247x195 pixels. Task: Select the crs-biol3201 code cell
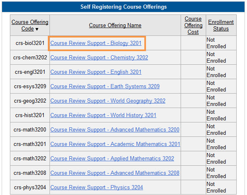click(30, 43)
